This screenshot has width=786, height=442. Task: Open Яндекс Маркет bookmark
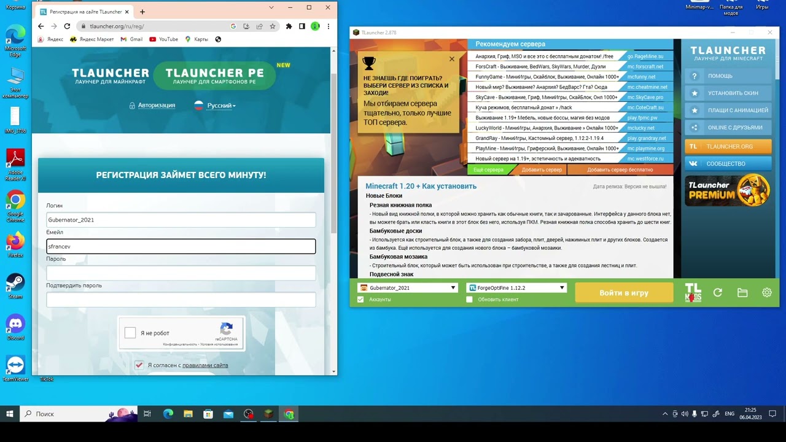click(92, 39)
